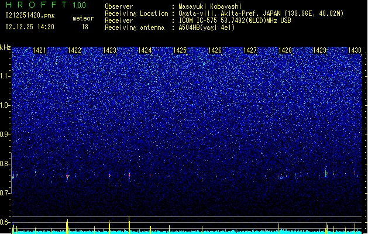This screenshot has height=234, width=368.
Task: Click the kHz axis unit label
Action: click(5, 47)
